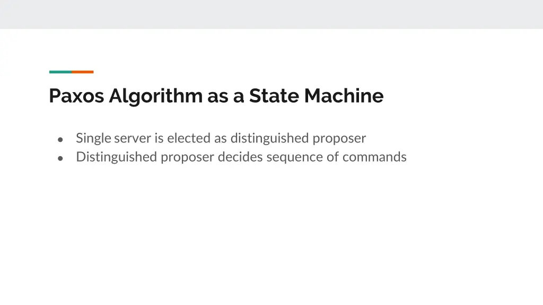The height and width of the screenshot is (305, 543).
Task: Click the gray header band above the slide
Action: click(271, 14)
